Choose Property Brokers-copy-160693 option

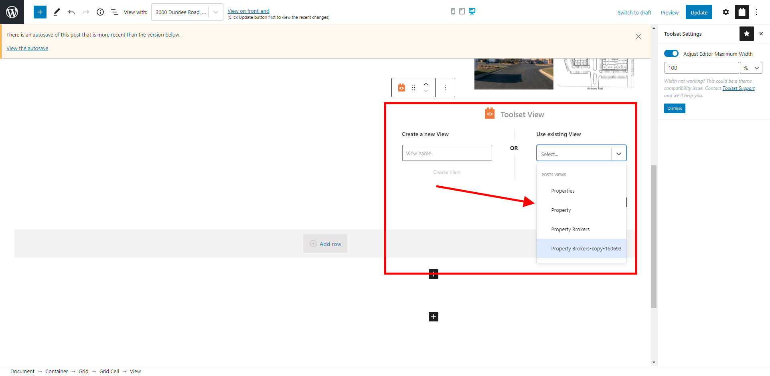(582, 248)
